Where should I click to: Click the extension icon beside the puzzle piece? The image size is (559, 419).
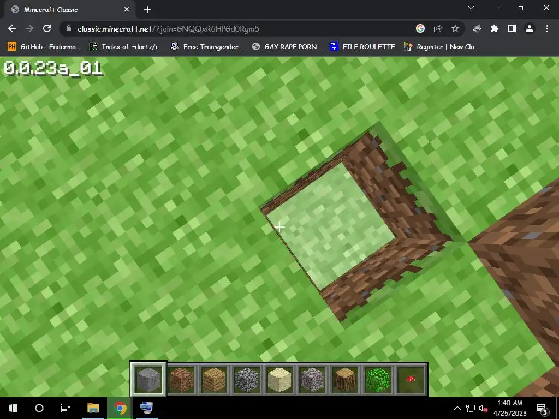pos(477,28)
